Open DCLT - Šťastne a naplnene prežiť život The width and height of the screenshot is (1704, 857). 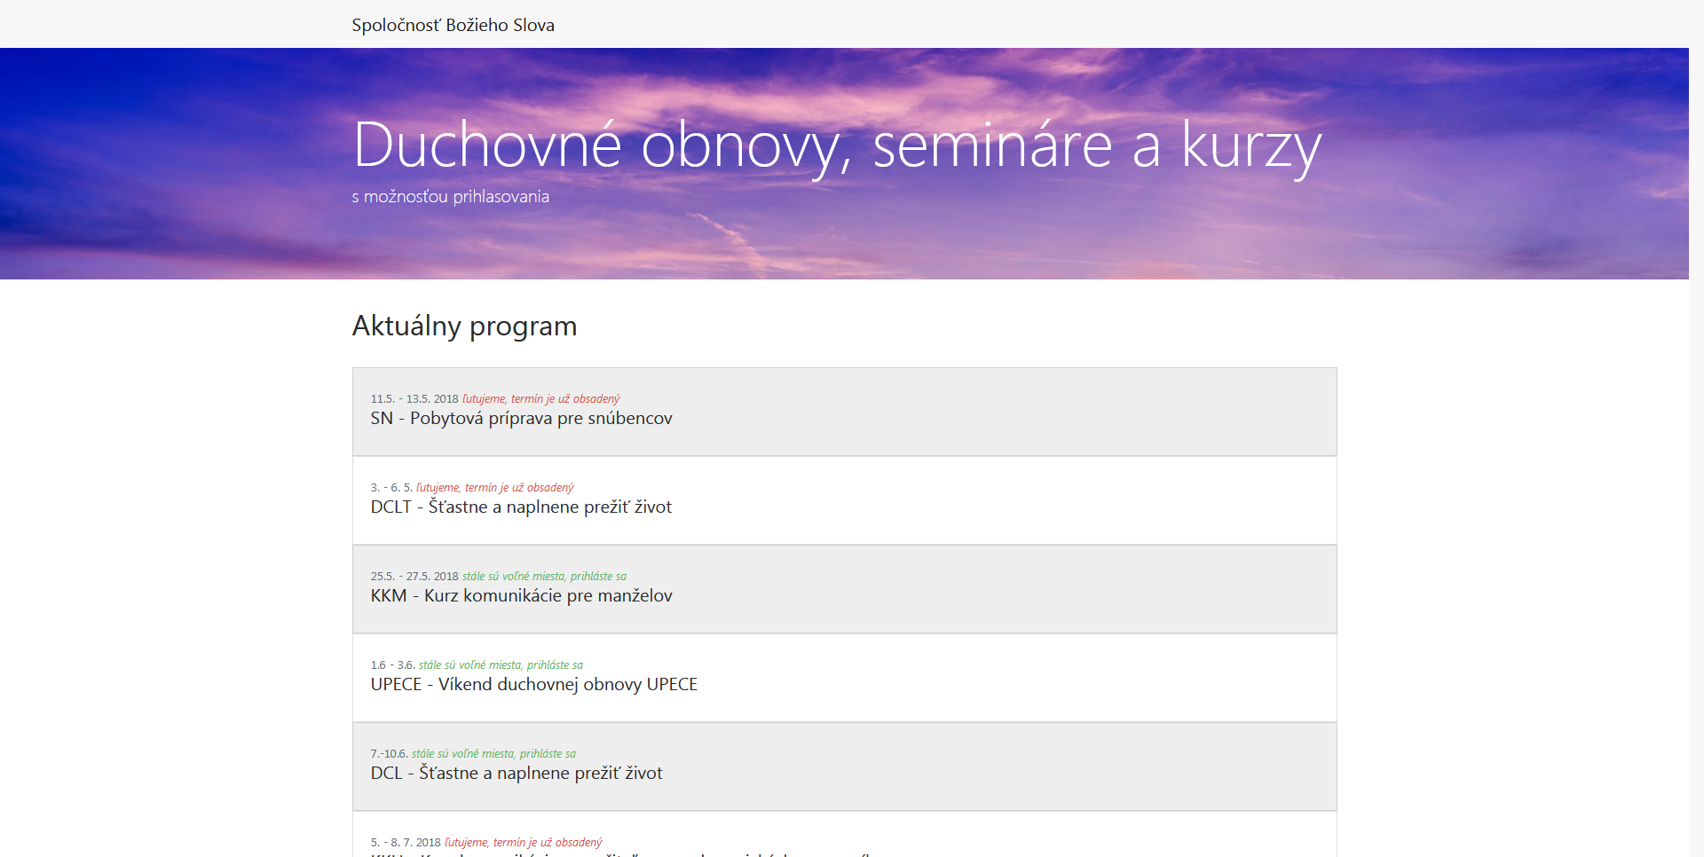tap(521, 507)
